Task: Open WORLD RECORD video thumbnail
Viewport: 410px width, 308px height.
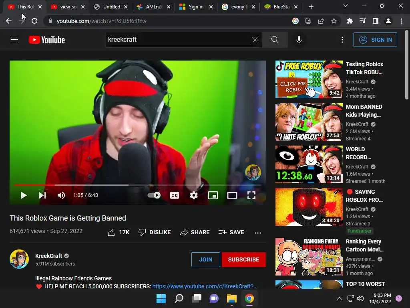Action: pyautogui.click(x=309, y=164)
